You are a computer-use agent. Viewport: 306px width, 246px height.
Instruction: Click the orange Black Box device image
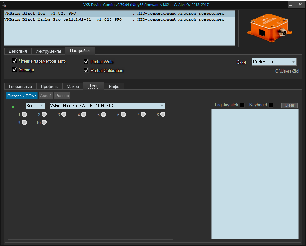(x=270, y=28)
